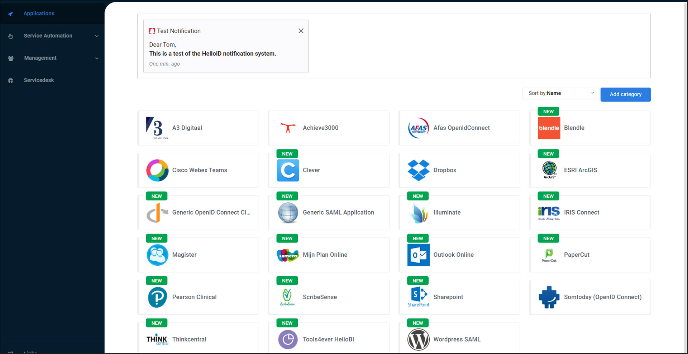Click the rocket icon beside Applications

tap(11, 14)
